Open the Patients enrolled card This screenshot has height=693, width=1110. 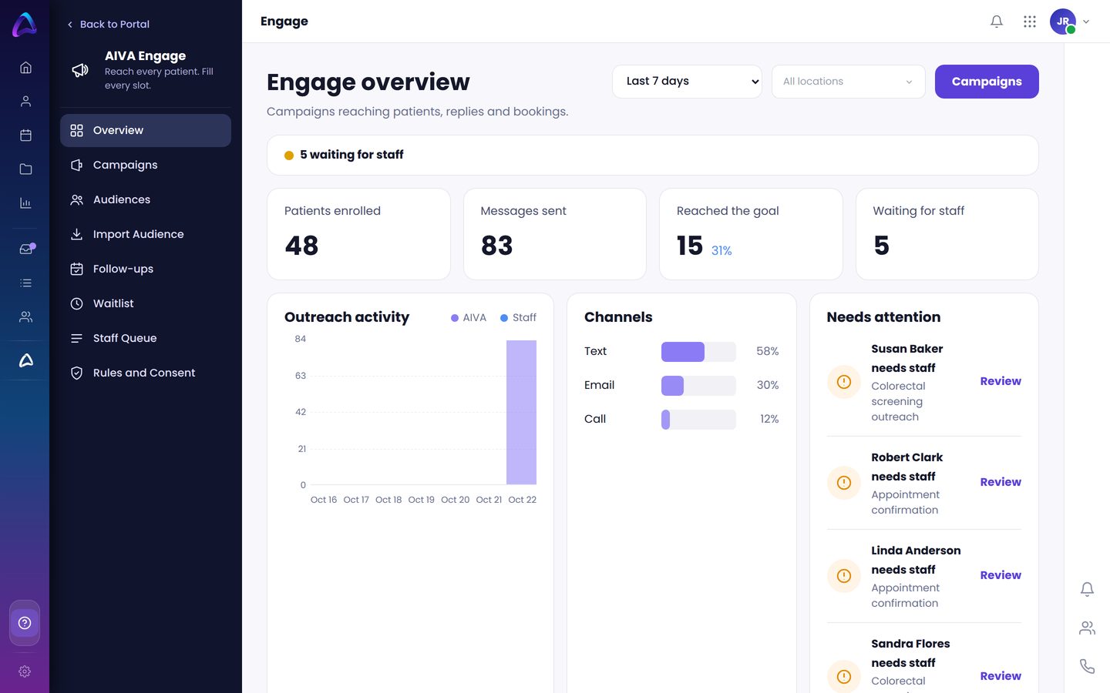[358, 234]
